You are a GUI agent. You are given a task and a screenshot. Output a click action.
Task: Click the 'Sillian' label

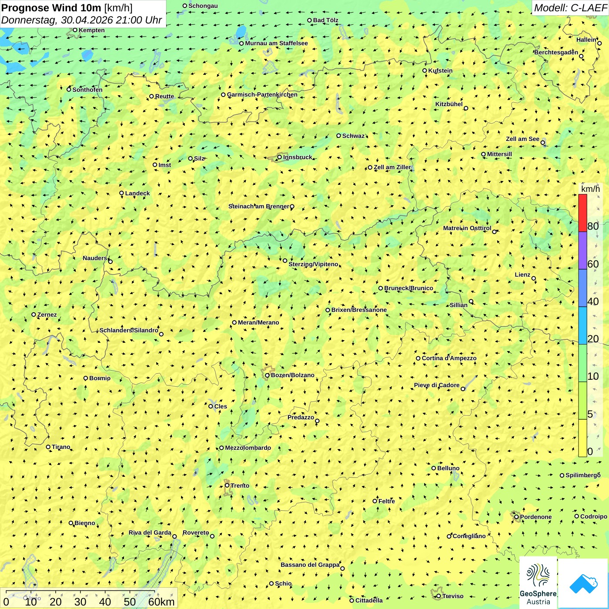tap(458, 305)
